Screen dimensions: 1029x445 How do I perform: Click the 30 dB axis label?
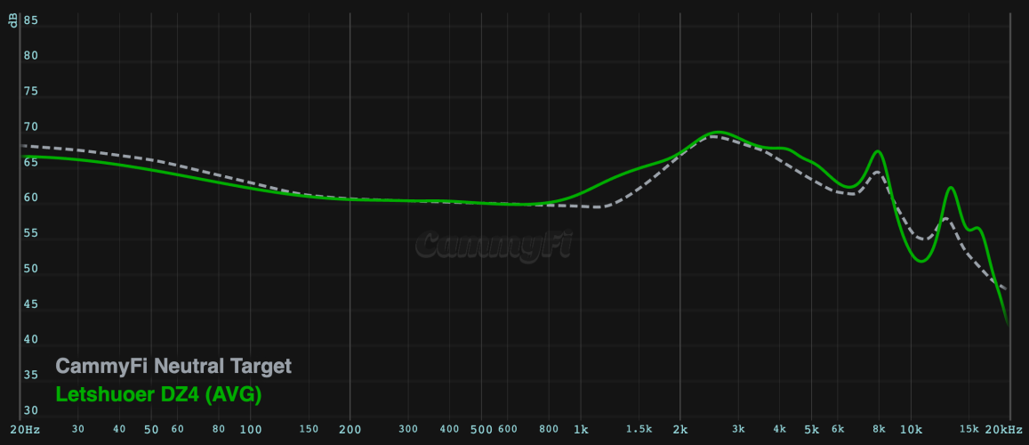pyautogui.click(x=31, y=411)
